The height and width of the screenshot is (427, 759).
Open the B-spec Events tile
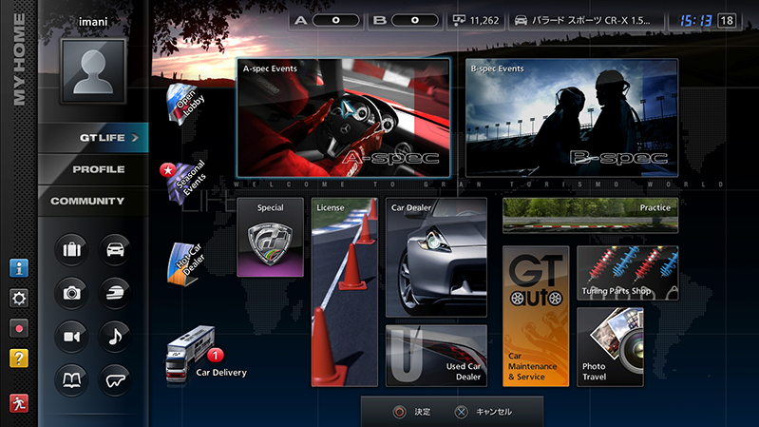pyautogui.click(x=572, y=118)
